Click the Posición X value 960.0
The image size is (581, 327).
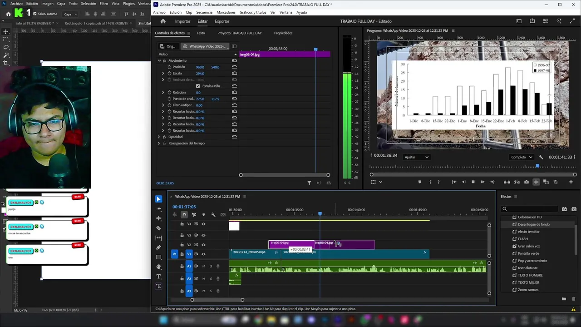point(200,67)
